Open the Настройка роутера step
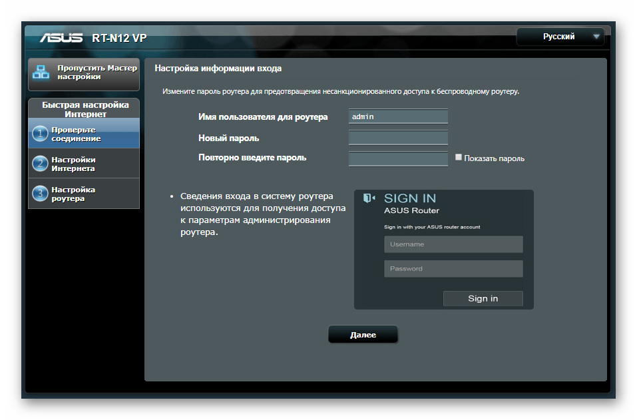637x420 pixels. [x=84, y=194]
